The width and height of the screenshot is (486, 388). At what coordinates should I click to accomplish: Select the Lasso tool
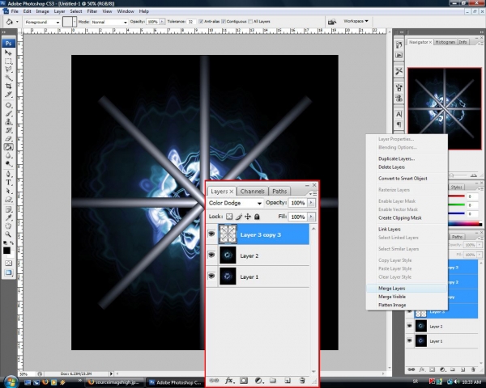coord(8,69)
